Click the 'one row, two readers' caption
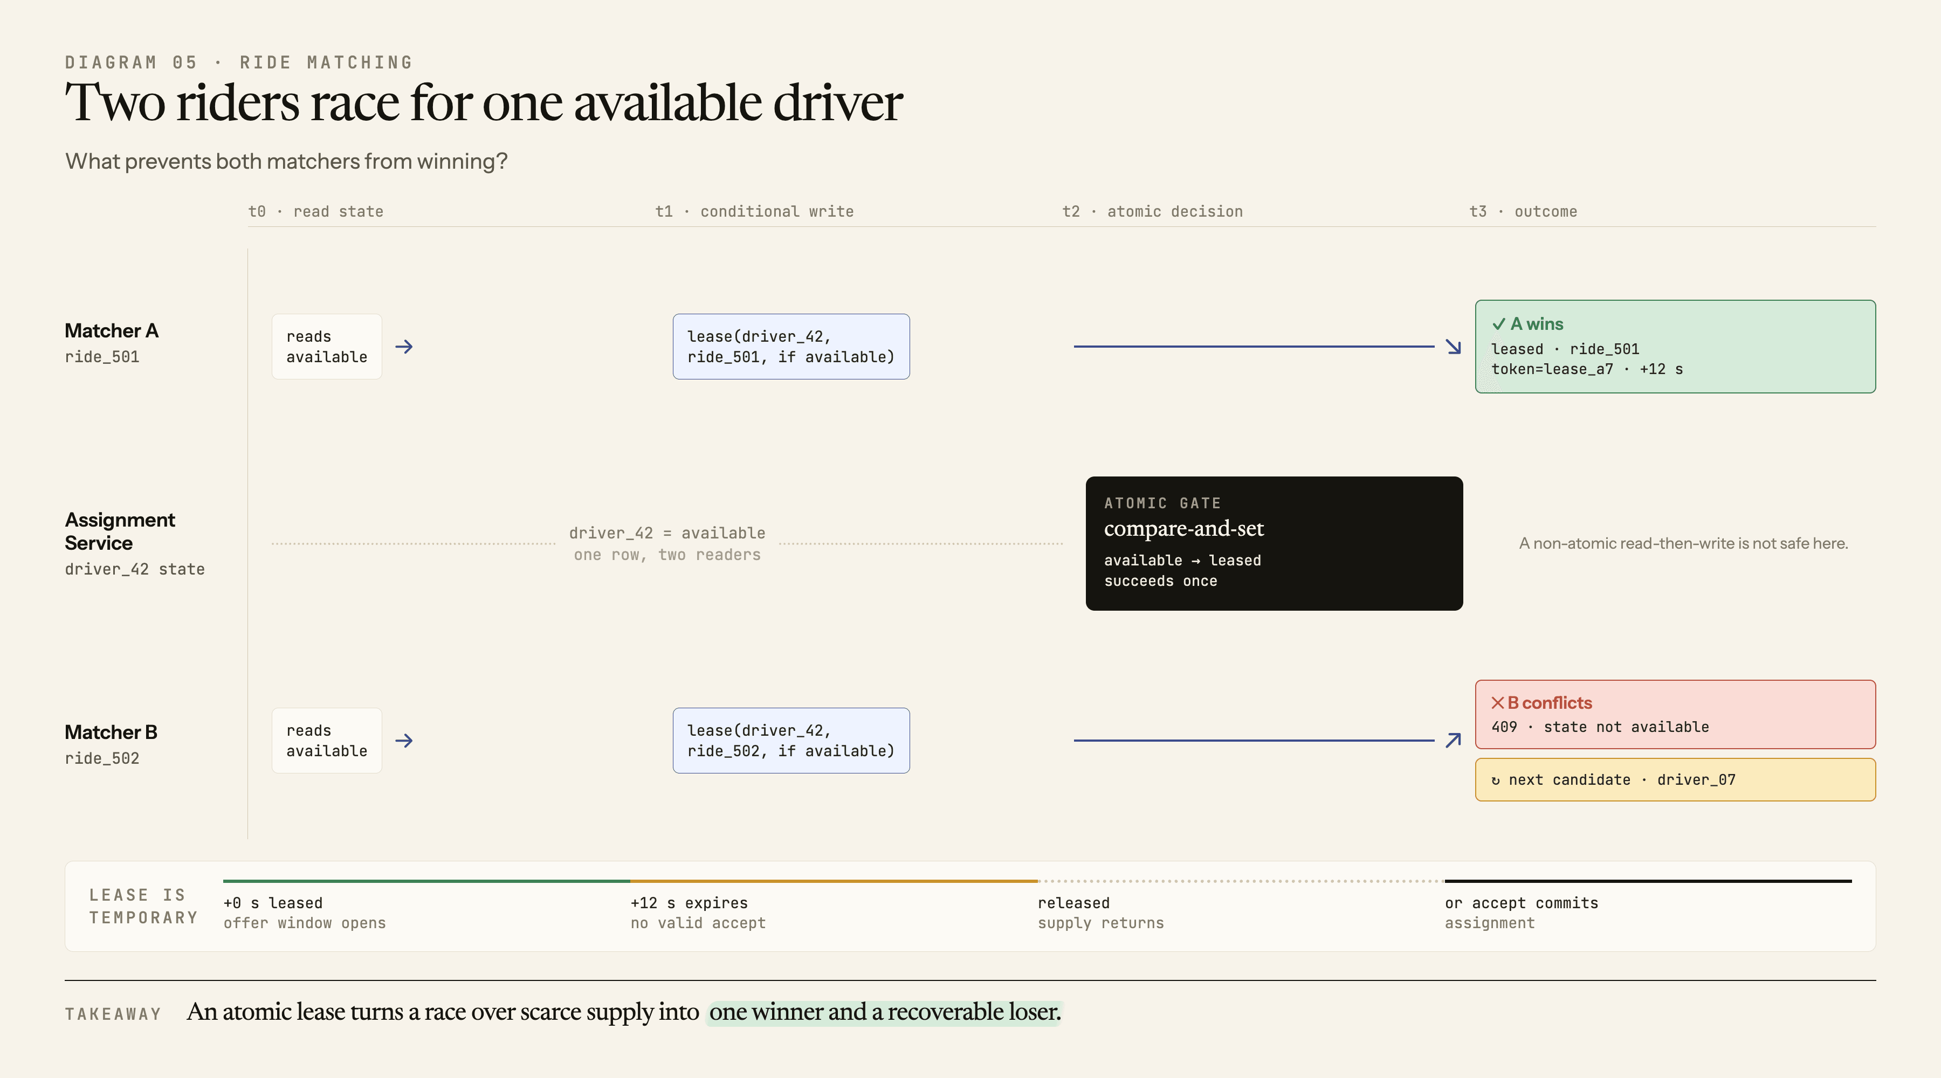1941x1078 pixels. click(x=667, y=555)
